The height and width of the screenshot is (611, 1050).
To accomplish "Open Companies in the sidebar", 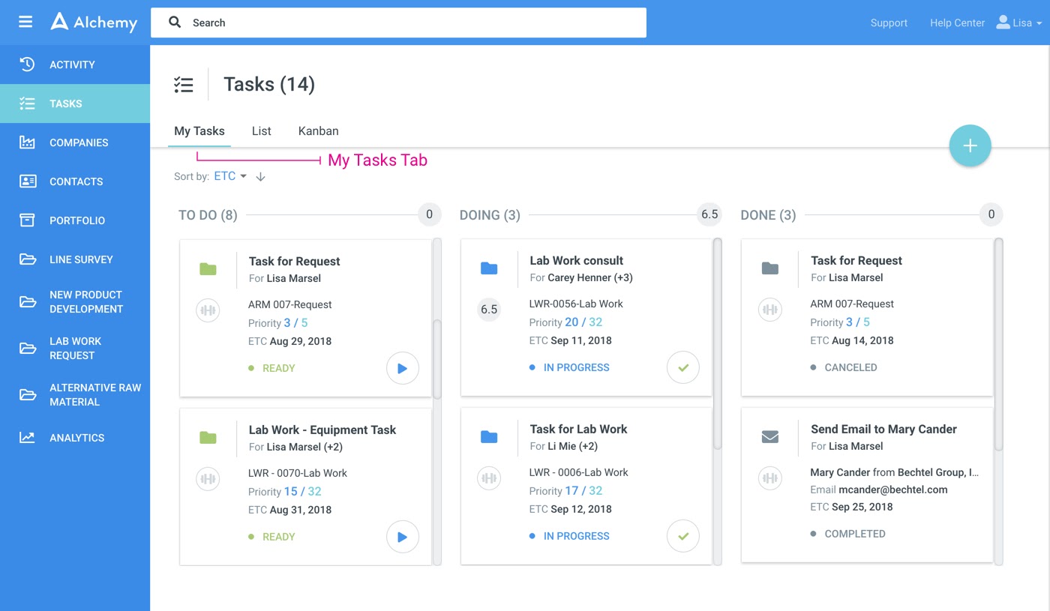I will point(75,142).
